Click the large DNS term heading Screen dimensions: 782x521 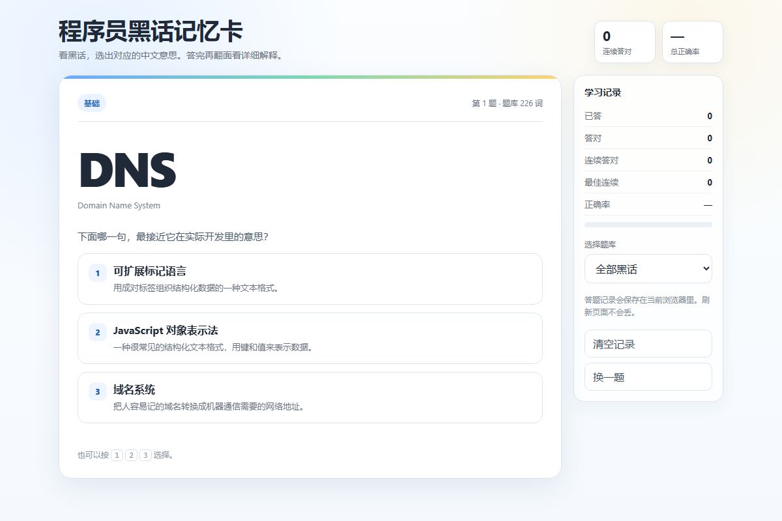click(x=128, y=171)
